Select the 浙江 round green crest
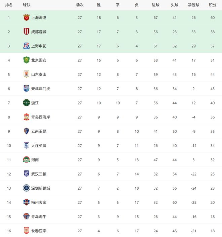Viewport: 222px width, 237px height. pyautogui.click(x=26, y=103)
